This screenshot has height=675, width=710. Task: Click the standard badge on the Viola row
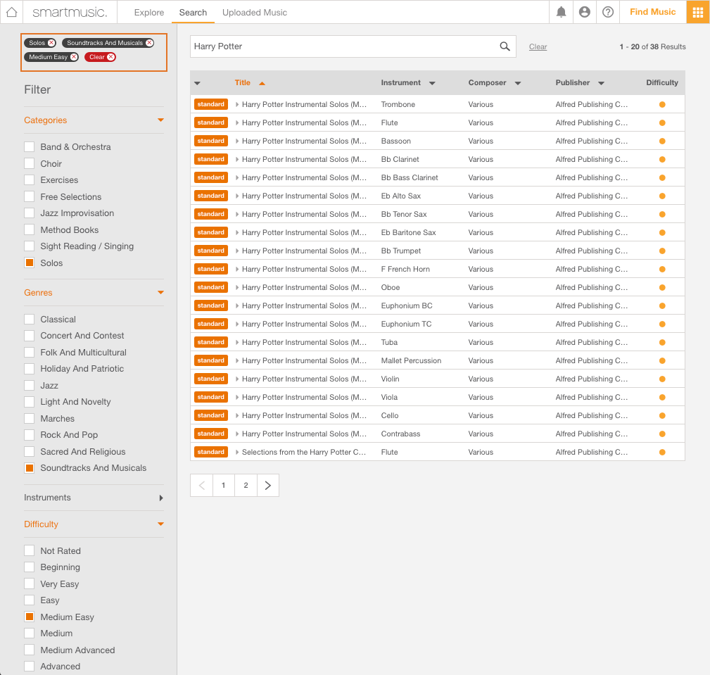210,397
